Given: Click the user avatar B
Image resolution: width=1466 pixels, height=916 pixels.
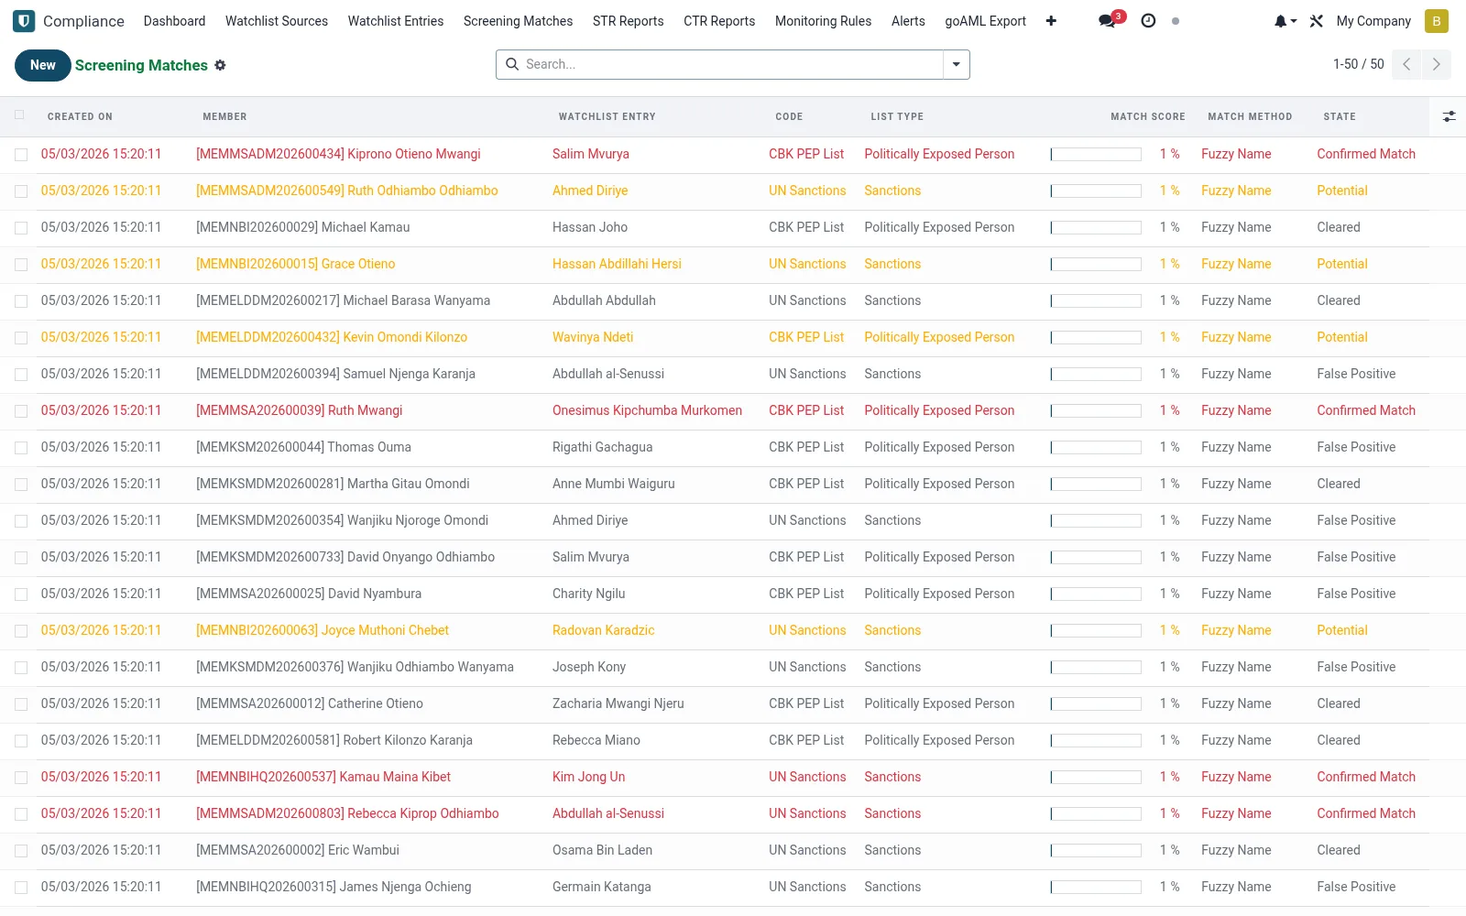Looking at the screenshot, I should (x=1437, y=21).
